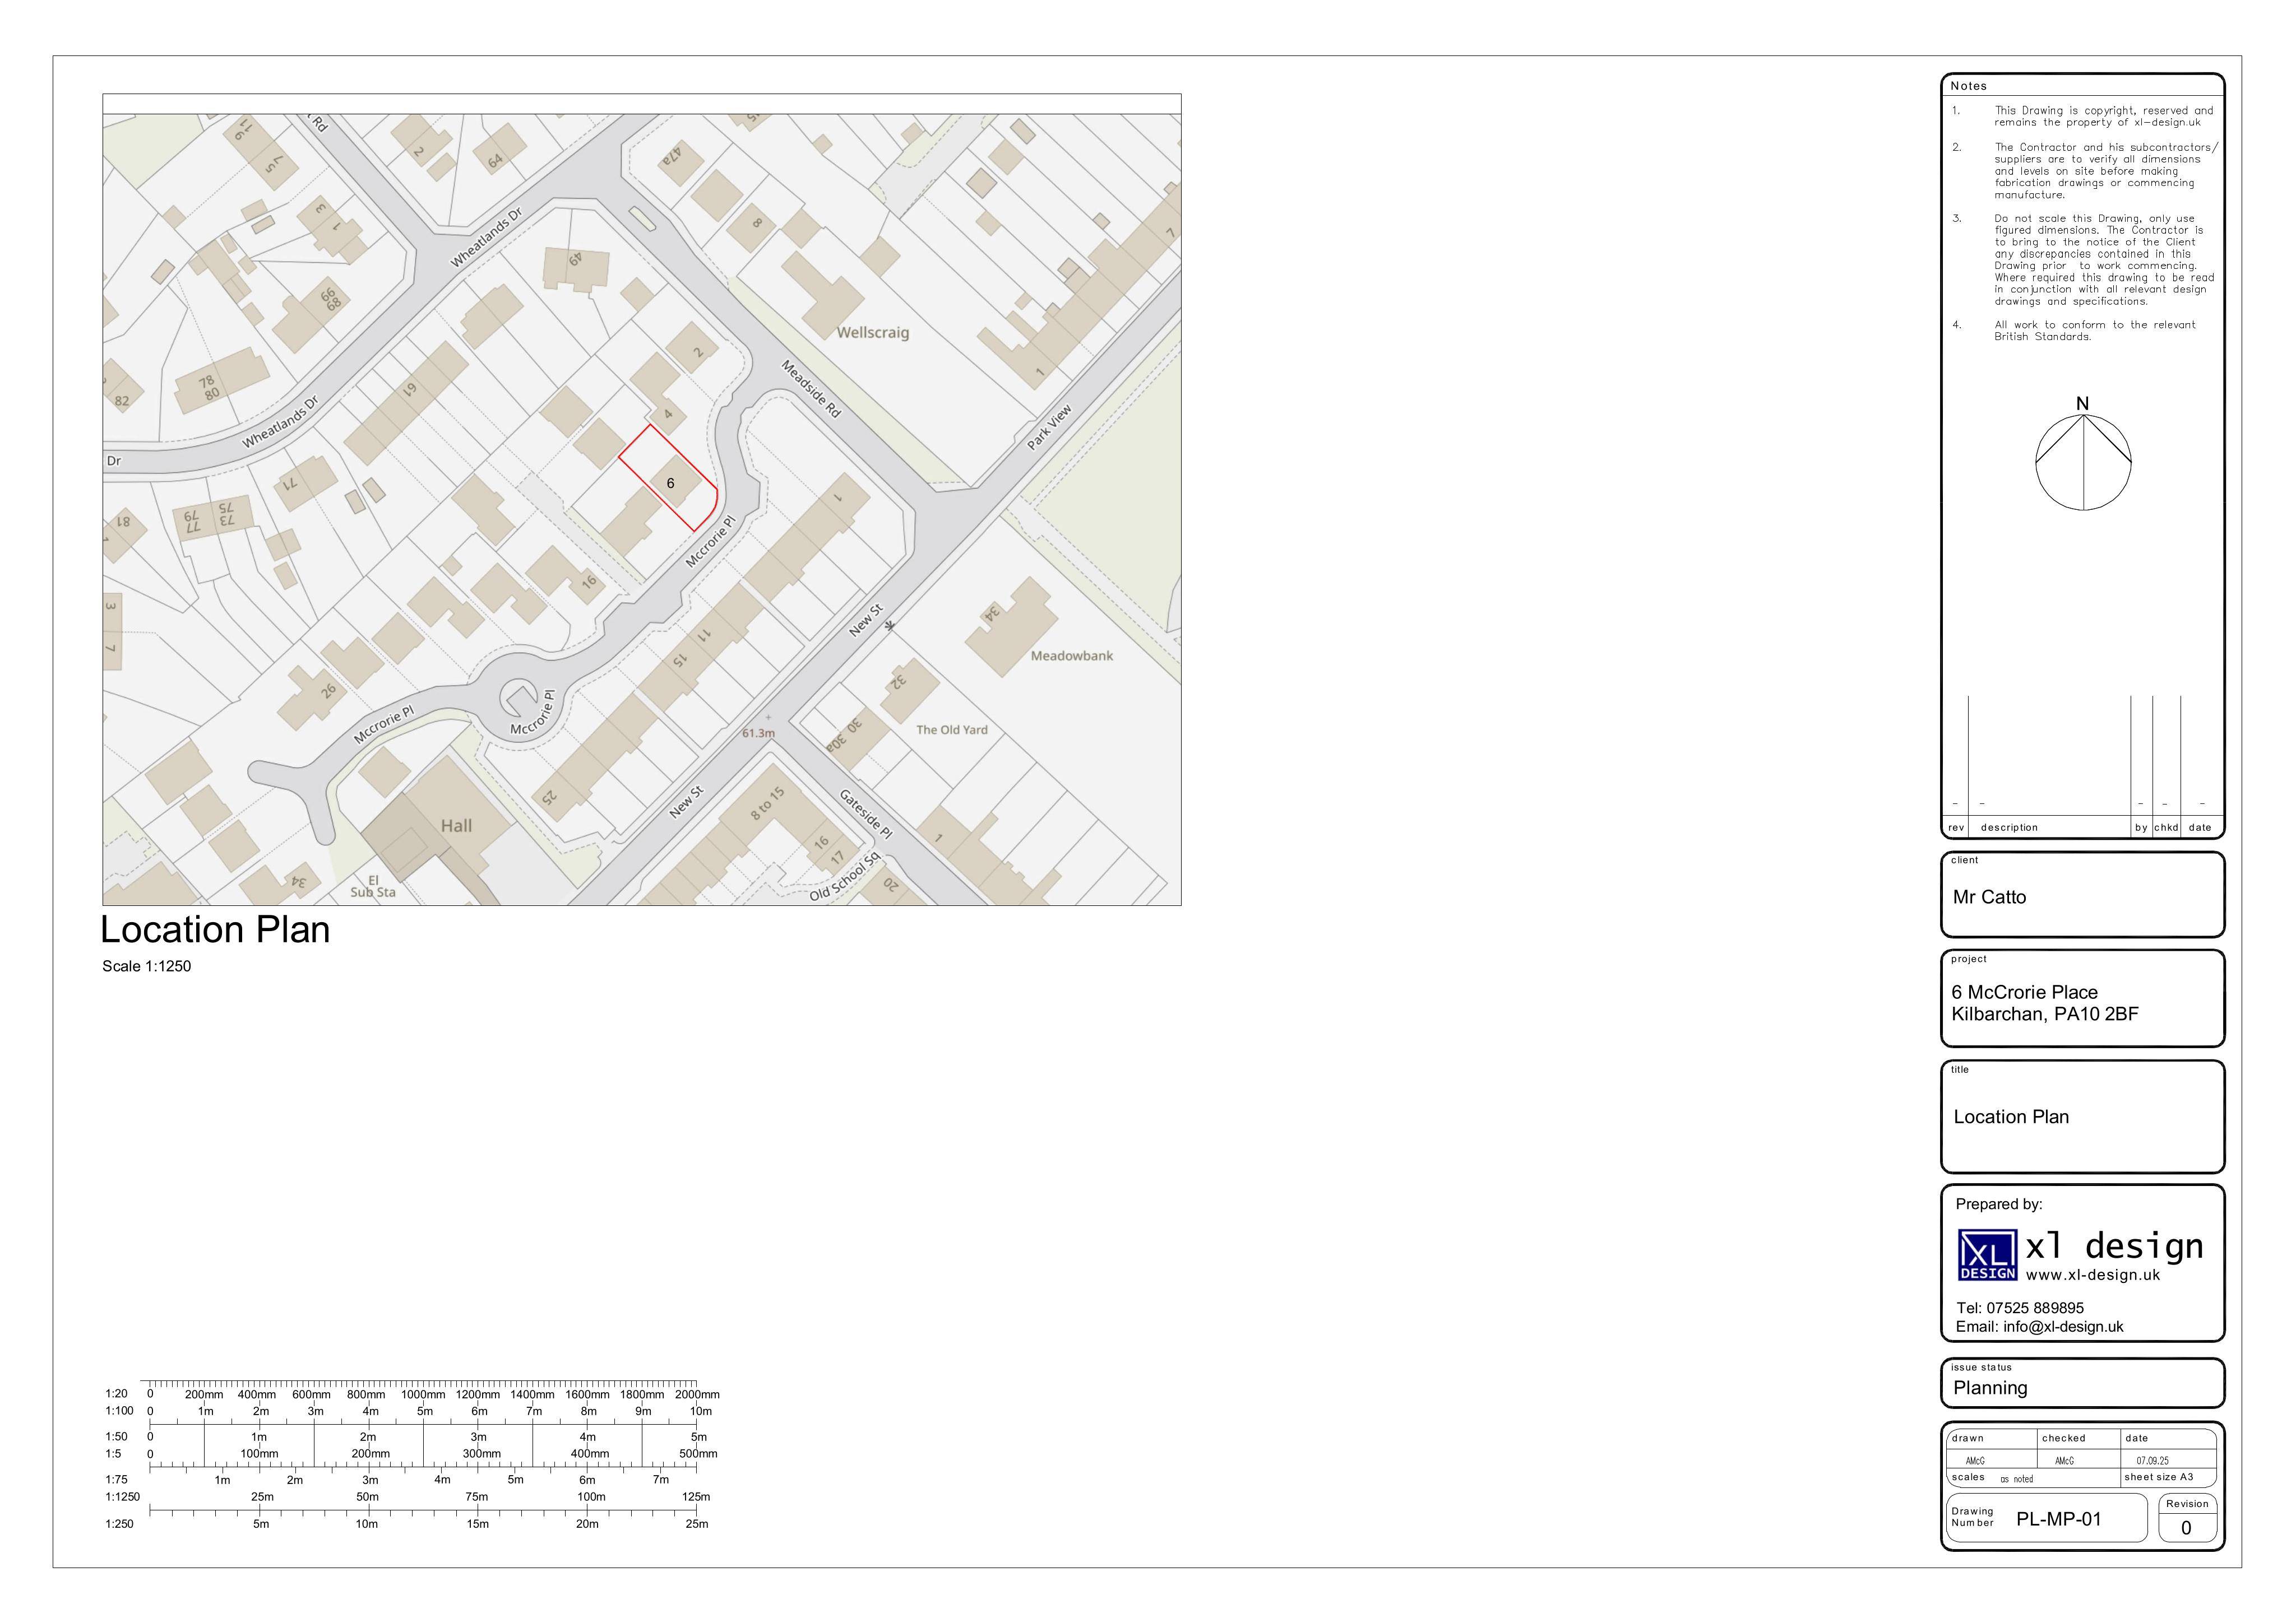Click the 'Notes' header
This screenshot has height=1623, width=2296.
1968,86
